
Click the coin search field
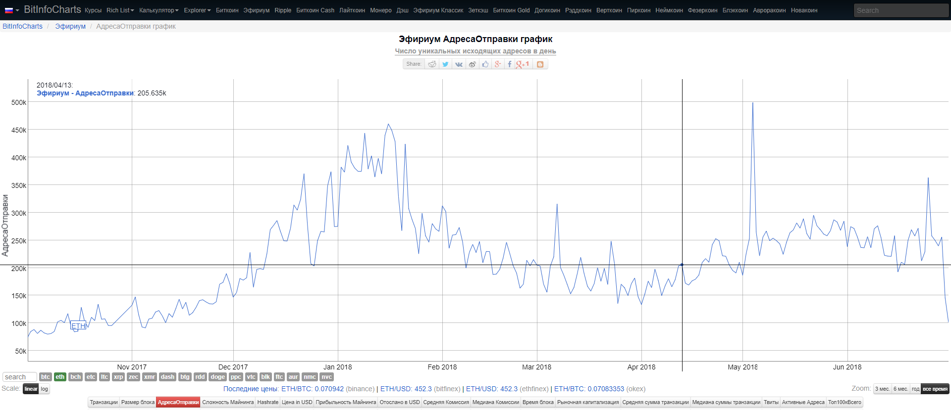click(20, 377)
